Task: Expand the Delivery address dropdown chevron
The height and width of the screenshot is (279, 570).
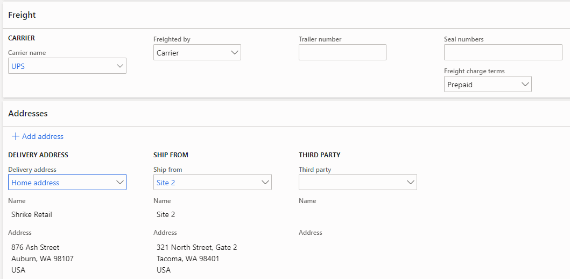Action: pos(119,182)
